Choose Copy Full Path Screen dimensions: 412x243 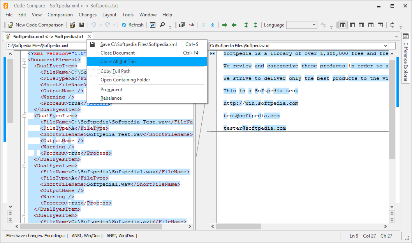(147, 71)
